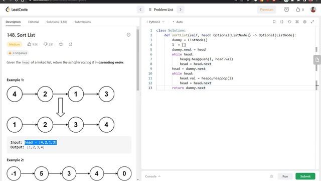Image resolution: width=321 pixels, height=181 pixels.
Task: Click code line 13 return dummy.next
Action: pyautogui.click(x=189, y=88)
